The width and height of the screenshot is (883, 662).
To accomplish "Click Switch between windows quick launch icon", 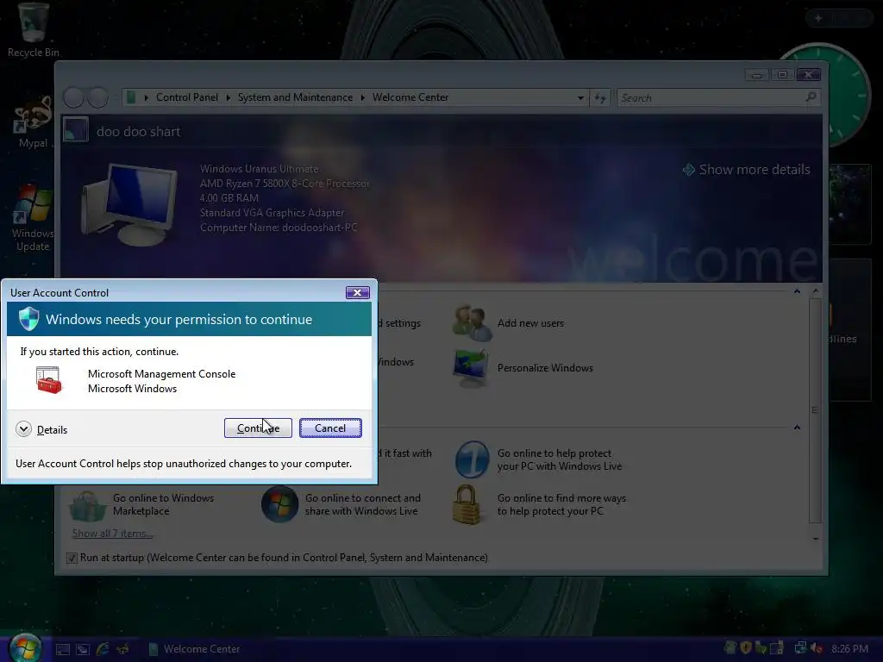I will (83, 649).
